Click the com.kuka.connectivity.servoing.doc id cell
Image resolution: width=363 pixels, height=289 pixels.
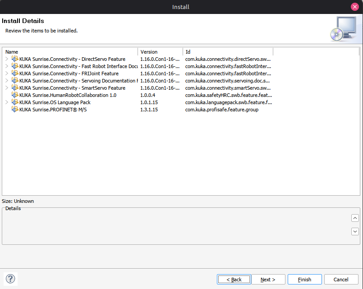click(x=227, y=81)
